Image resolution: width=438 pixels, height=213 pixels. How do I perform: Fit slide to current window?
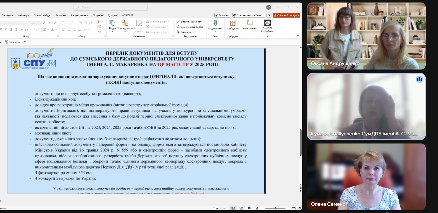(300, 208)
